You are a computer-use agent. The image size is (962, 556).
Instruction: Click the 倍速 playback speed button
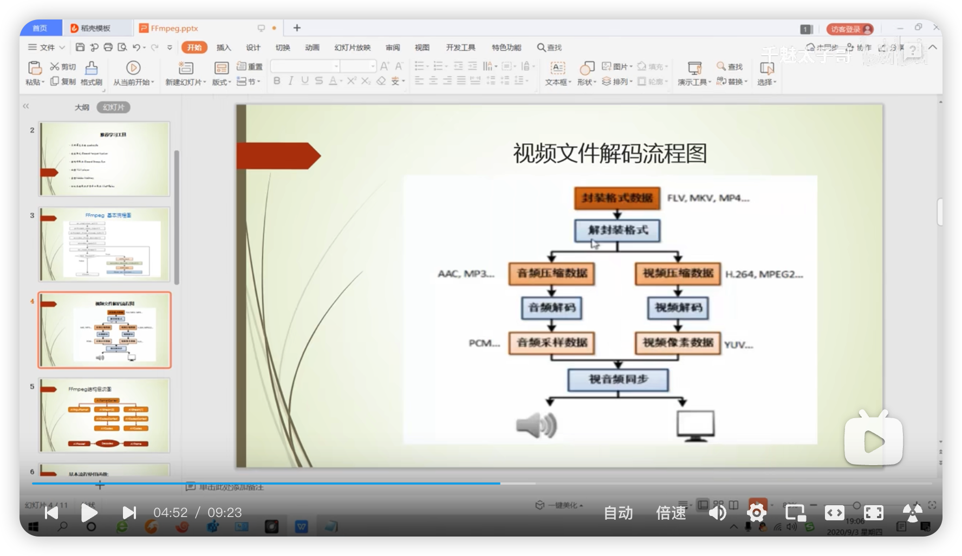[x=671, y=513]
